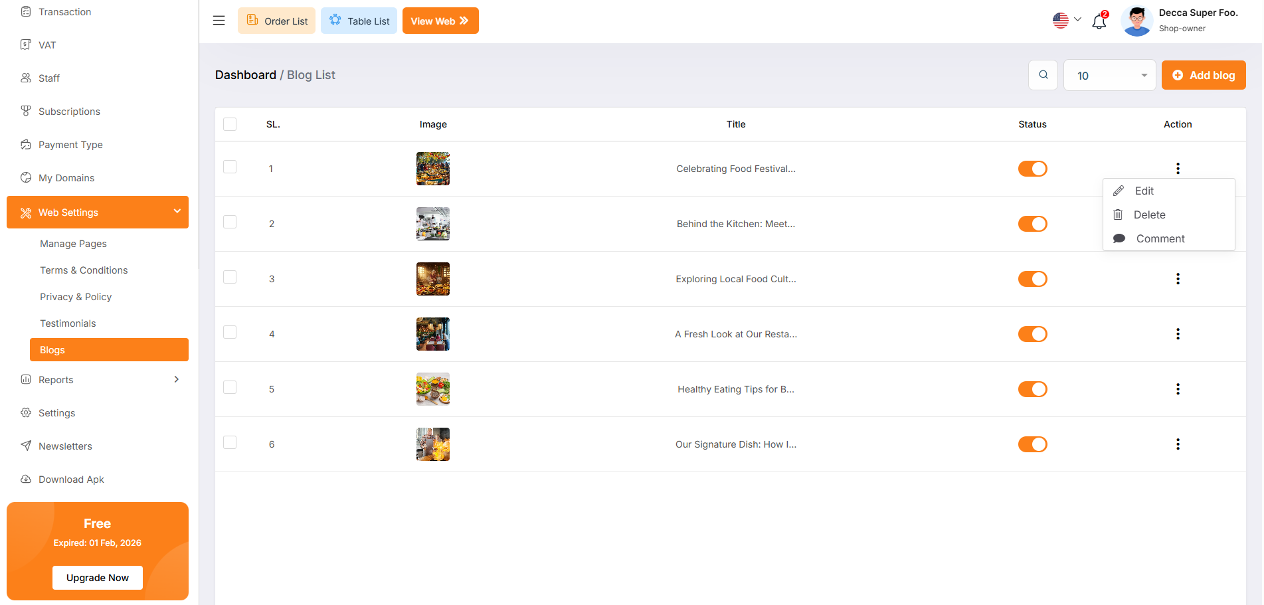Click the search magnifier icon
The height and width of the screenshot is (605, 1264).
[1043, 75]
